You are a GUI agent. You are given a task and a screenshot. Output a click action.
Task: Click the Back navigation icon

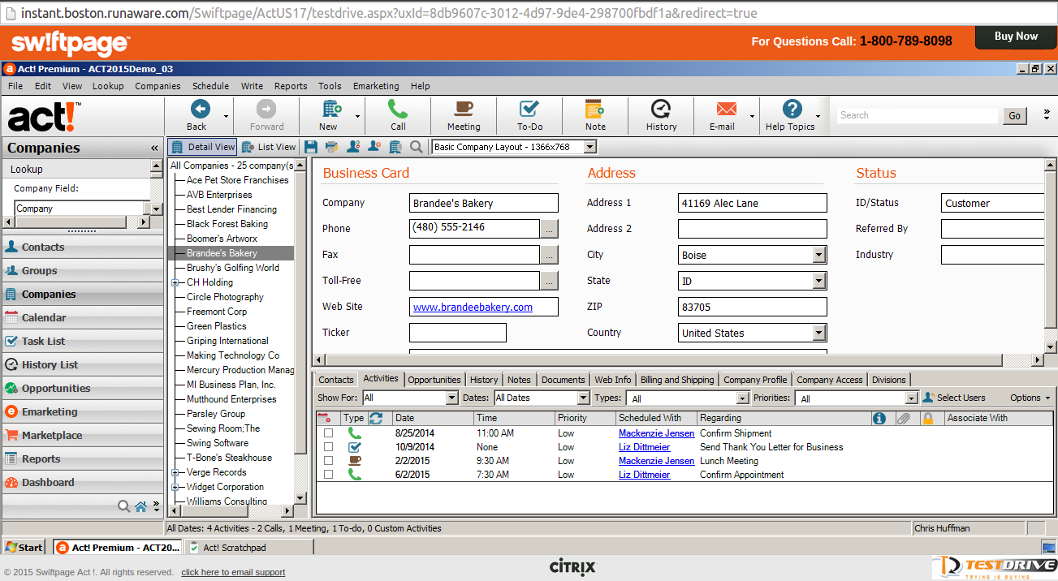point(199,110)
